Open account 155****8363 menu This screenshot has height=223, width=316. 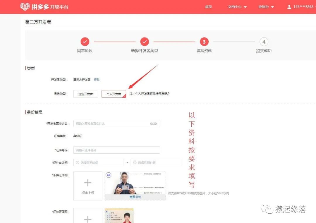click(303, 7)
